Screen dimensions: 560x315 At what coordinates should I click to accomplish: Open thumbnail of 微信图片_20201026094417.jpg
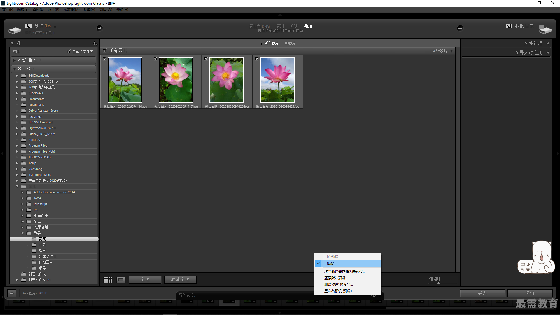176,80
